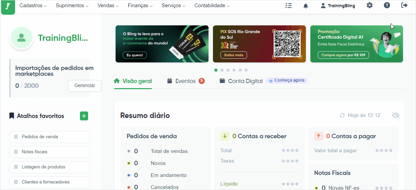Expand the Serviços menu

pos(174,5)
